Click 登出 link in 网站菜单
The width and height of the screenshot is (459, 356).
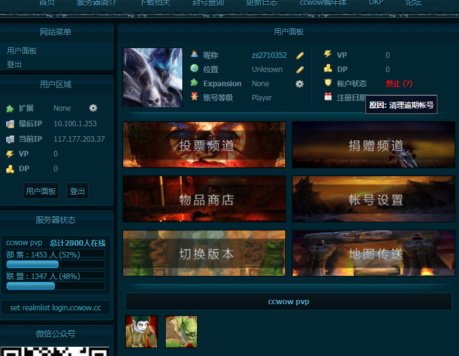14,64
